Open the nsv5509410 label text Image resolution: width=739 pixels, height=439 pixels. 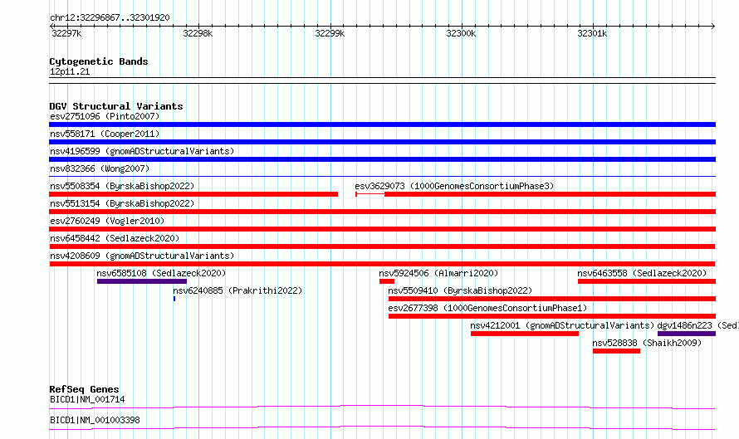click(460, 290)
